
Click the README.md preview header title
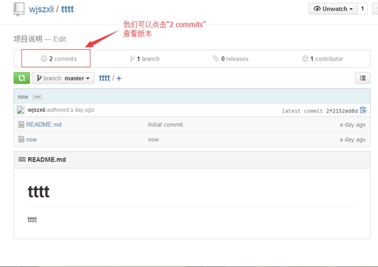point(47,159)
